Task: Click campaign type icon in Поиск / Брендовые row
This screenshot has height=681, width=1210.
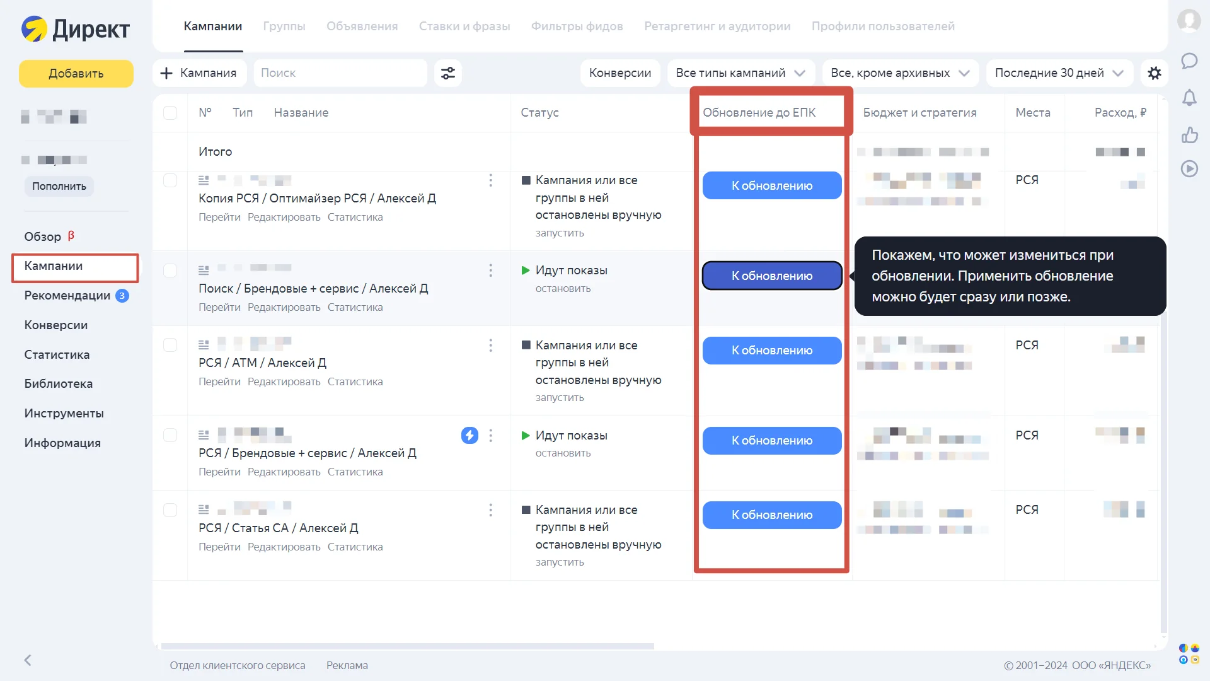Action: pyautogui.click(x=204, y=271)
